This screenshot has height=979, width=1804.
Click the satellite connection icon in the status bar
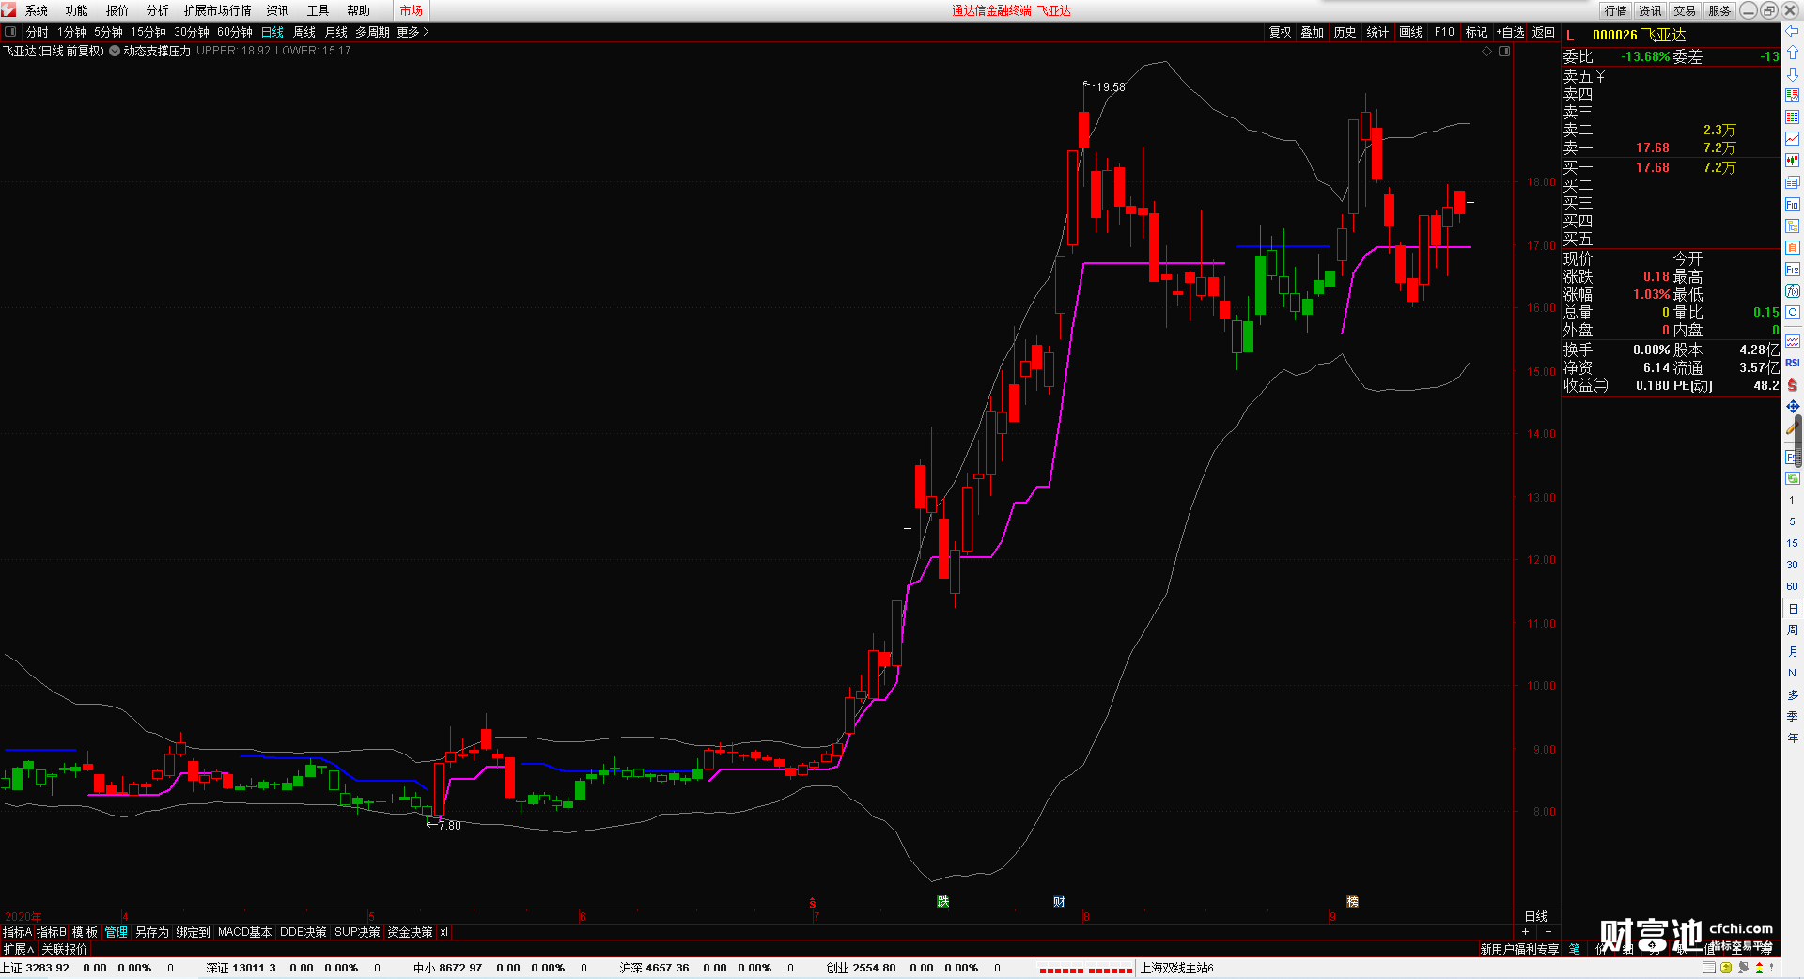click(1743, 968)
